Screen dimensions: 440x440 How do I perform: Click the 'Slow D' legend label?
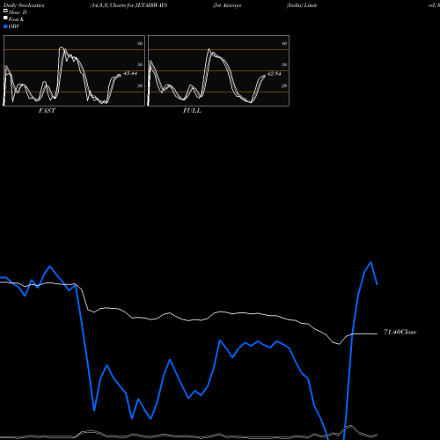pyautogui.click(x=18, y=12)
